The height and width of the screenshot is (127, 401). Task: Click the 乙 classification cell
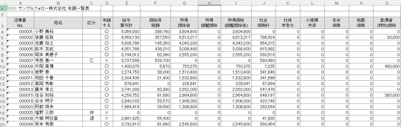[91, 60]
